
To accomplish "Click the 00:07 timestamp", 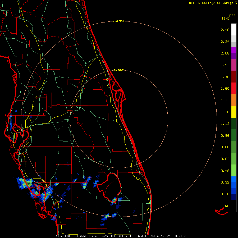I will coord(180,236).
